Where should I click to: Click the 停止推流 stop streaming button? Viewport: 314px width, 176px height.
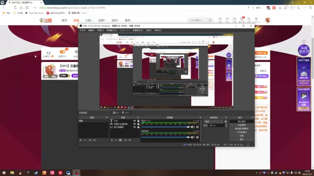242,122
